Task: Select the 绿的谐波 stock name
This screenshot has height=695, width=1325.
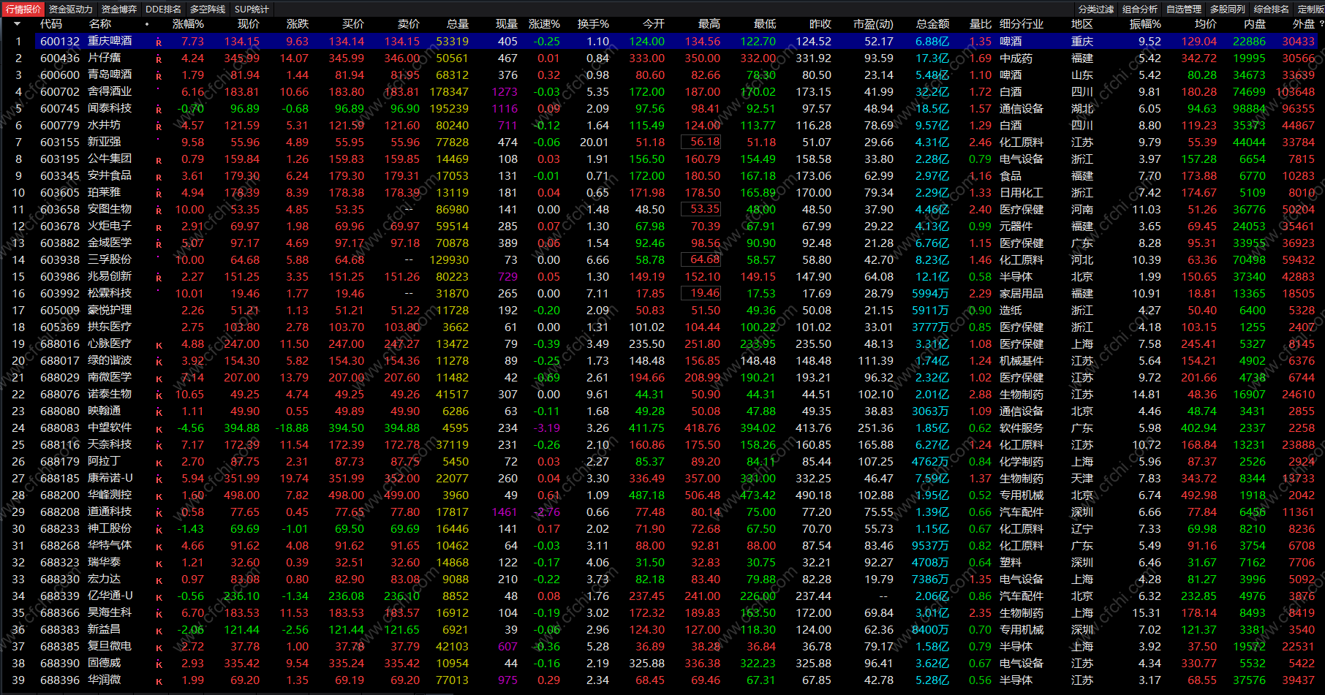Action: pyautogui.click(x=110, y=360)
